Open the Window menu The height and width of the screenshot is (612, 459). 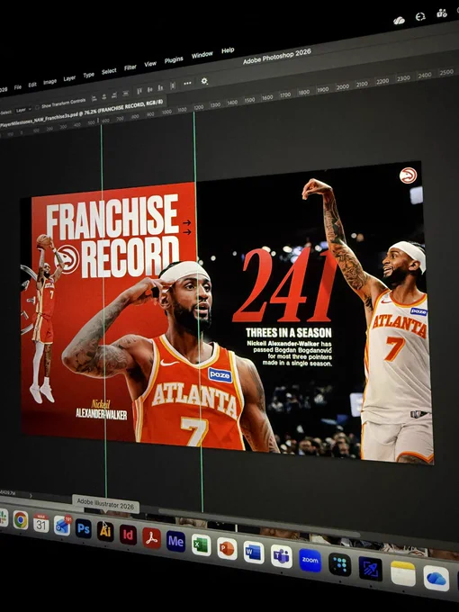click(x=202, y=55)
